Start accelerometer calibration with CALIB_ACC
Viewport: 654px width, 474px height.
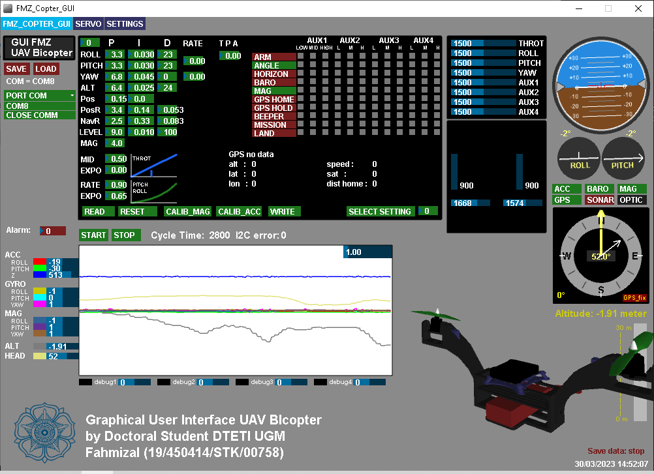pyautogui.click(x=240, y=212)
